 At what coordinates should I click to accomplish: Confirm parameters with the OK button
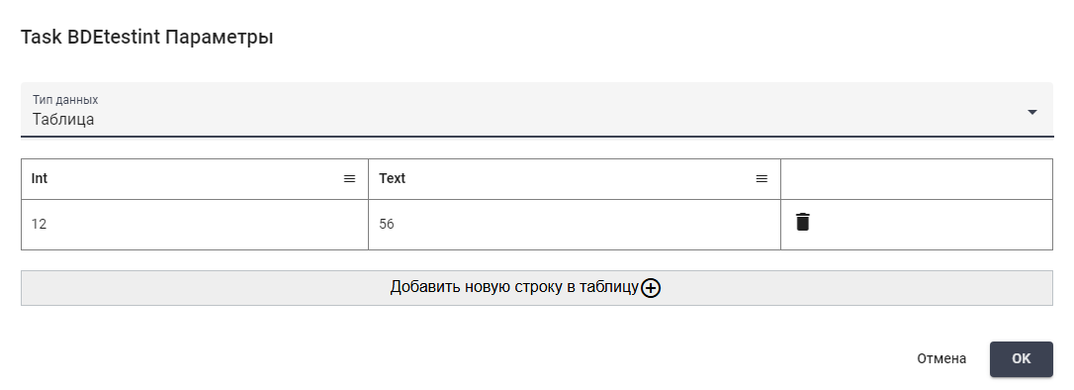click(1022, 359)
